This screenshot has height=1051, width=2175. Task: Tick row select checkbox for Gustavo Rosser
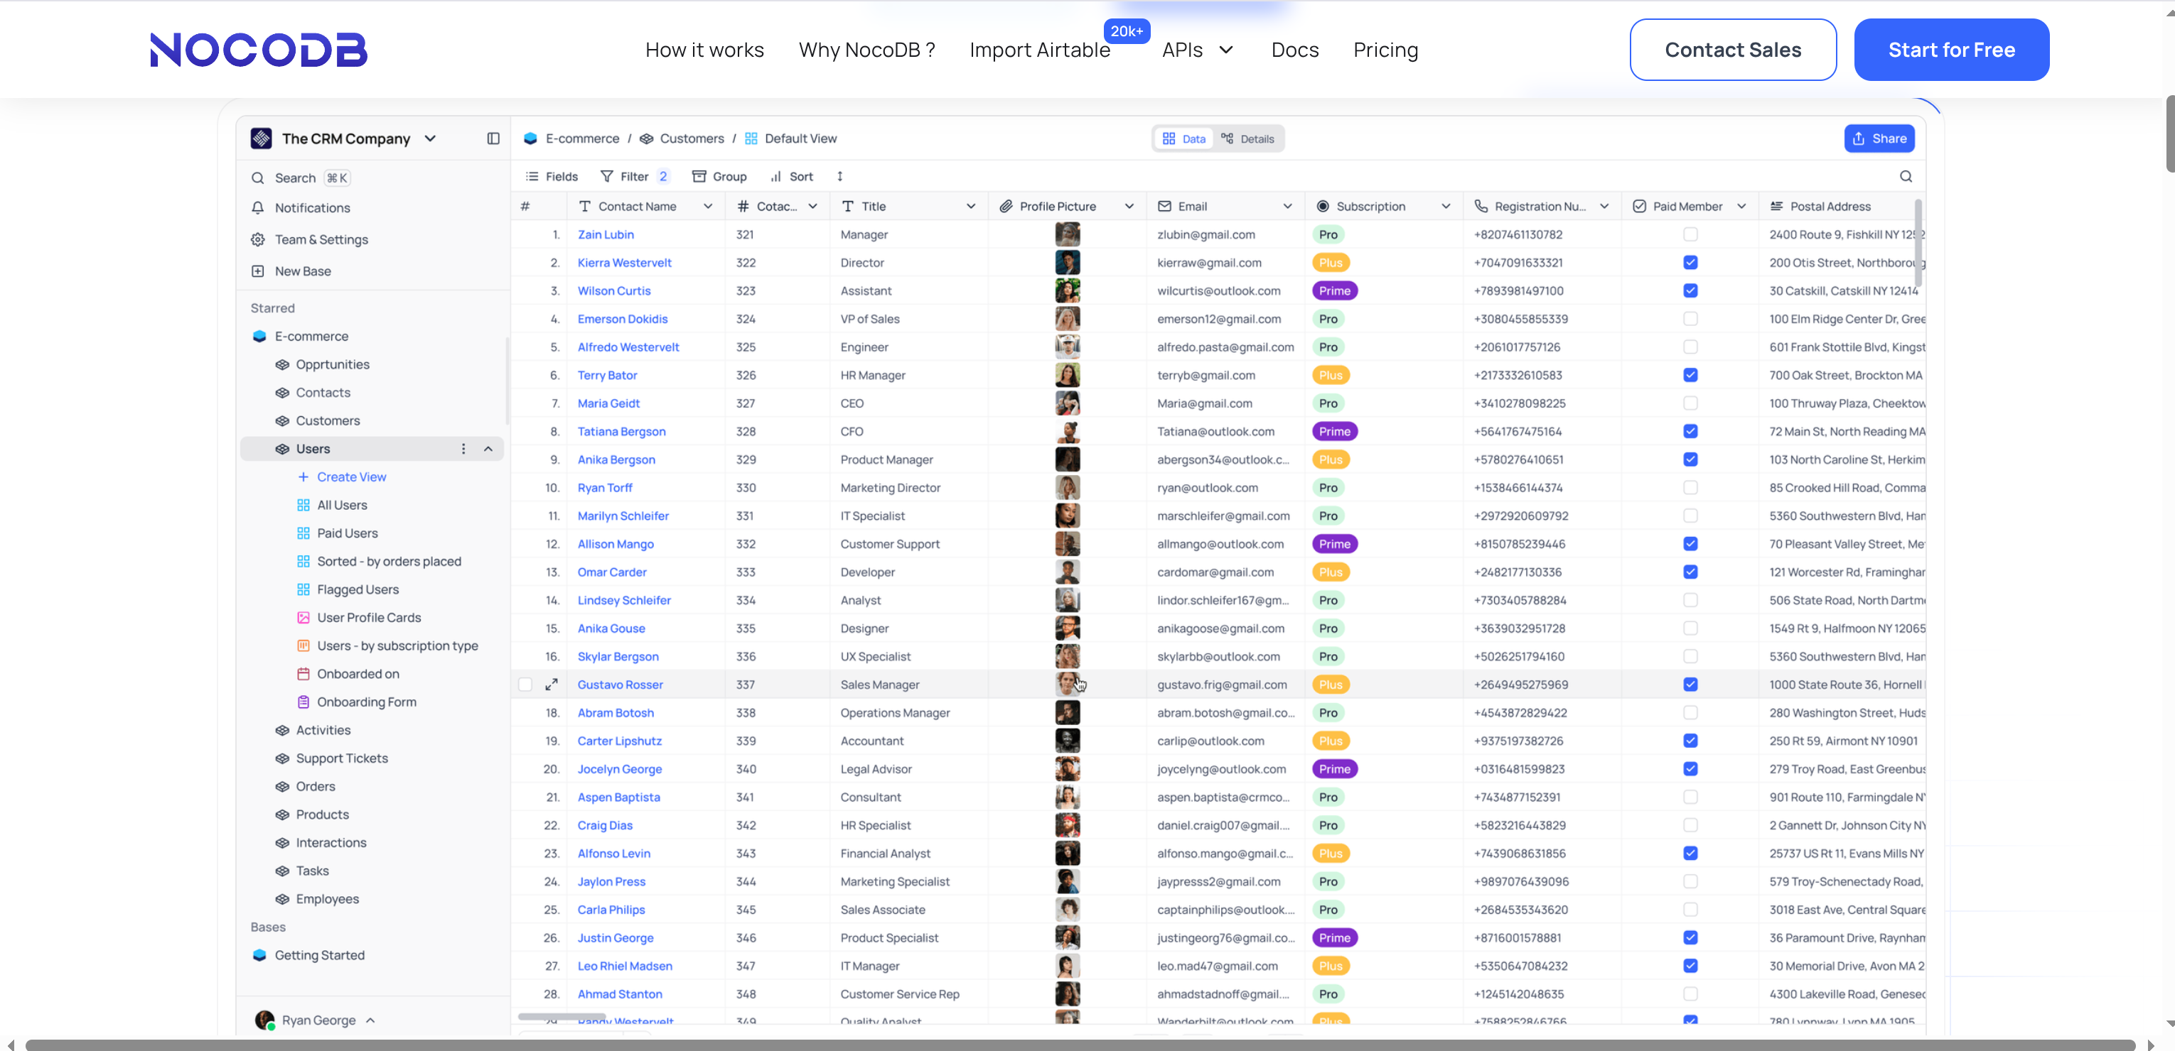point(525,684)
